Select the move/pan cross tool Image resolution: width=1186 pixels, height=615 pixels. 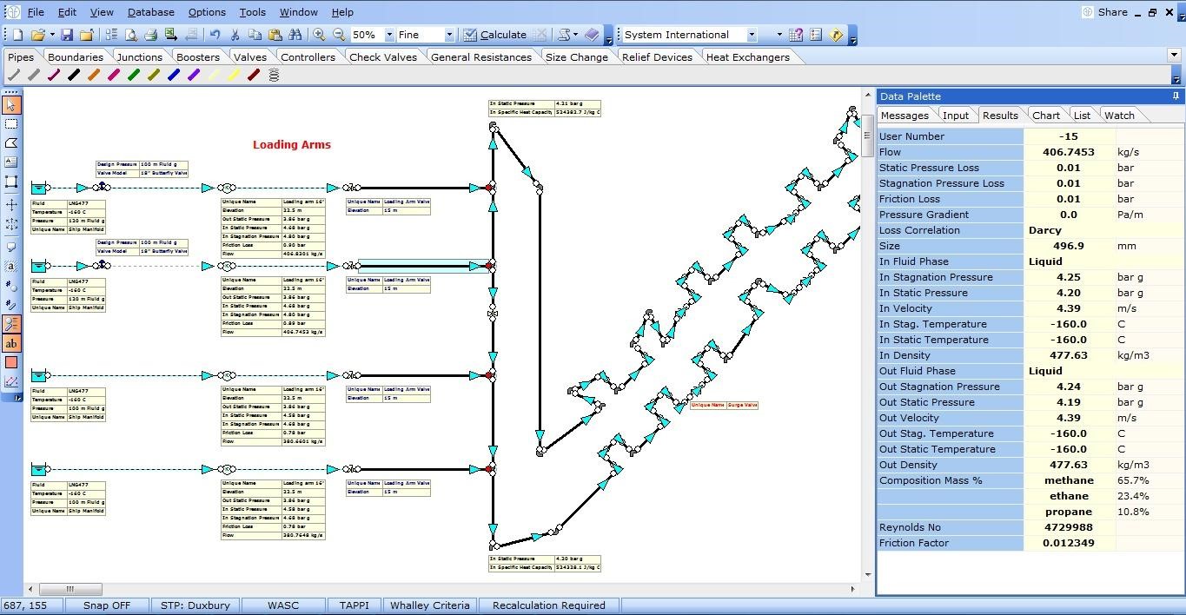point(11,205)
